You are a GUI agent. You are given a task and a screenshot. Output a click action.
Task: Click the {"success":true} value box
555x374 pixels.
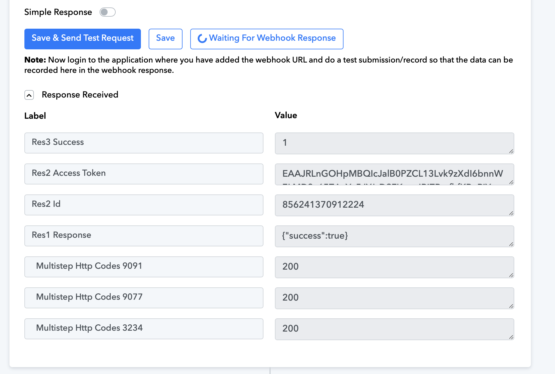point(394,236)
